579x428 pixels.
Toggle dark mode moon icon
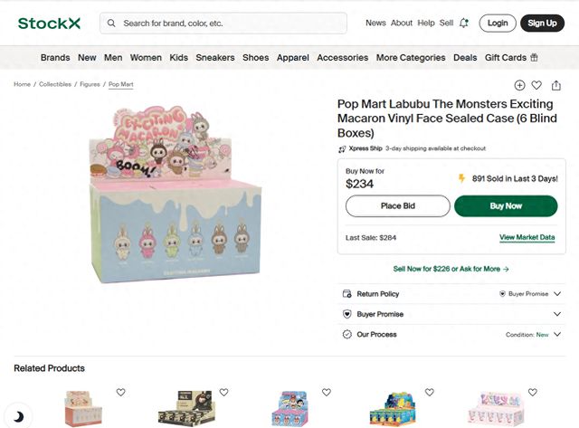[x=18, y=417]
